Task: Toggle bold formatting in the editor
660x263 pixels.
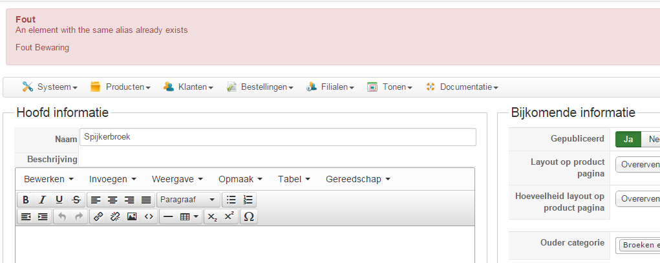Action: (26, 200)
